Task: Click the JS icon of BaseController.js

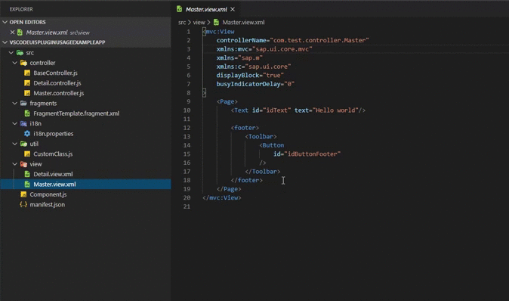Action: pos(27,73)
